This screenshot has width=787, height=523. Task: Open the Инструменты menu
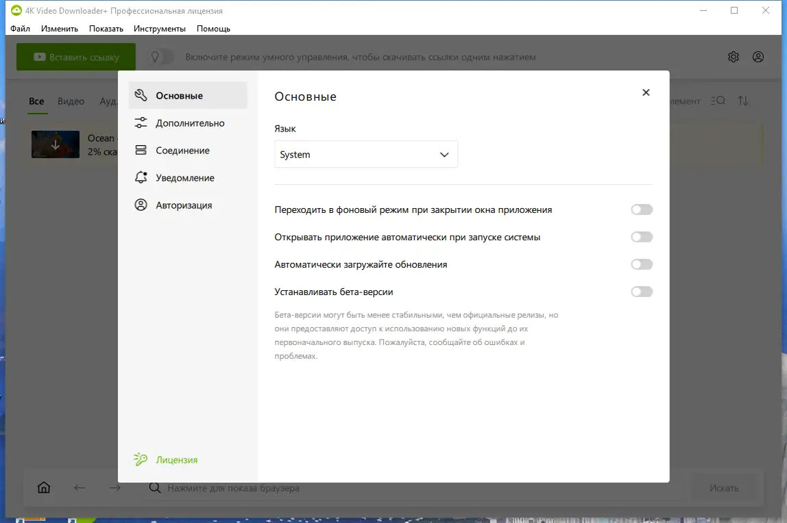[160, 29]
